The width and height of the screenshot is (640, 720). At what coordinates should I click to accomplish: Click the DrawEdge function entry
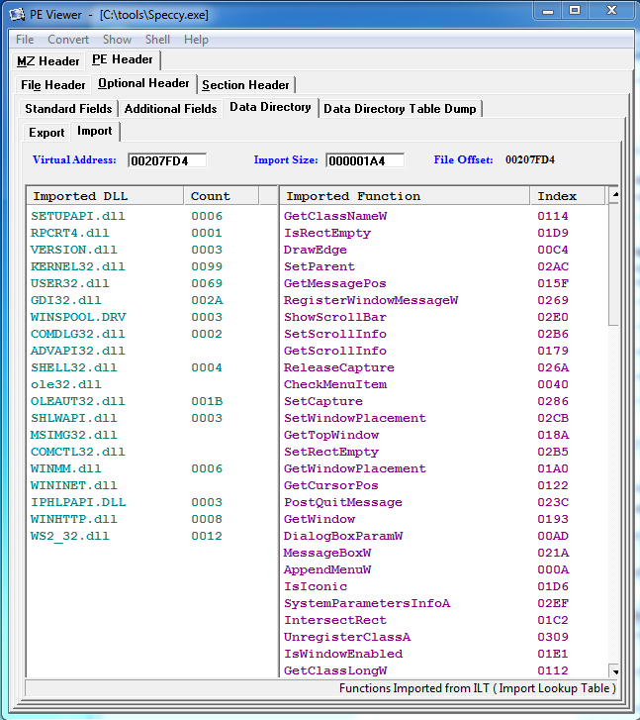tap(316, 250)
